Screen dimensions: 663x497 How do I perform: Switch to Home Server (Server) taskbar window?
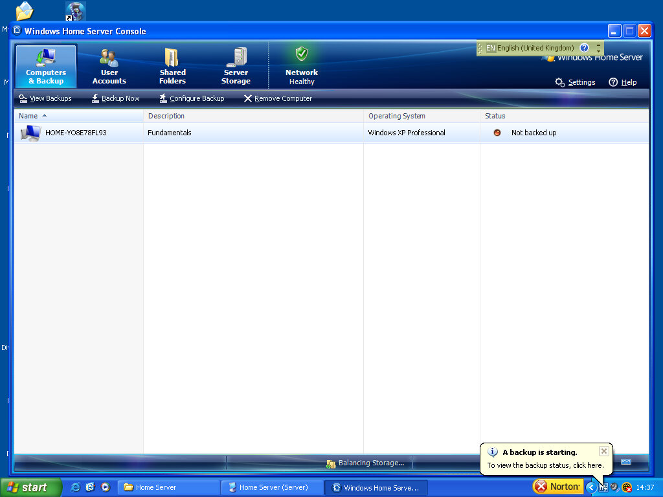click(272, 487)
